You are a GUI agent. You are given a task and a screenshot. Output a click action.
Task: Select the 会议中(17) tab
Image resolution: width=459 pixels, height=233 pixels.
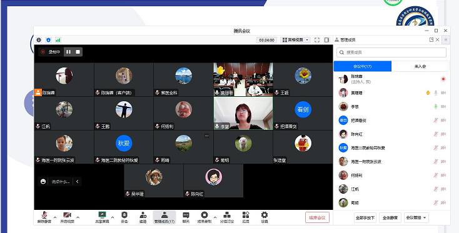(x=363, y=66)
